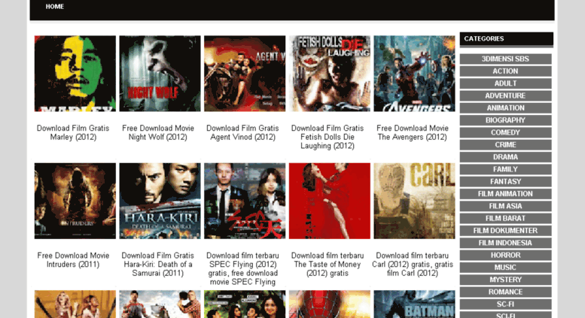The height and width of the screenshot is (318, 585).
Task: Select the CRIME category
Action: [505, 145]
